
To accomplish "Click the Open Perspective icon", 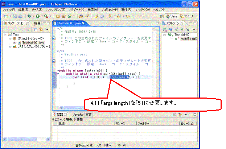I will coord(162,16).
